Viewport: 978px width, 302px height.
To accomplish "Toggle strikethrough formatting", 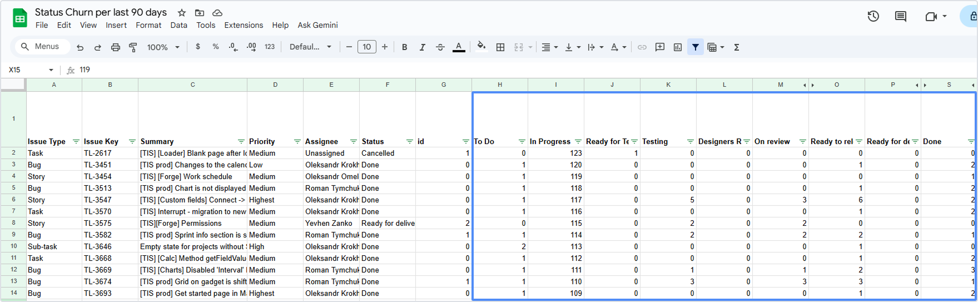I will click(x=440, y=47).
